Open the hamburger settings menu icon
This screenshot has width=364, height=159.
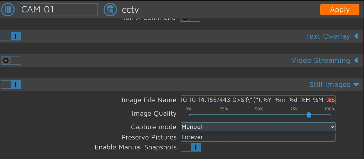click(8, 10)
